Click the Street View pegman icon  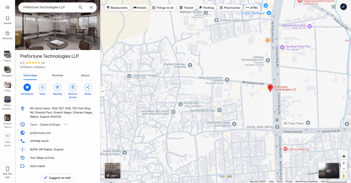point(343,176)
